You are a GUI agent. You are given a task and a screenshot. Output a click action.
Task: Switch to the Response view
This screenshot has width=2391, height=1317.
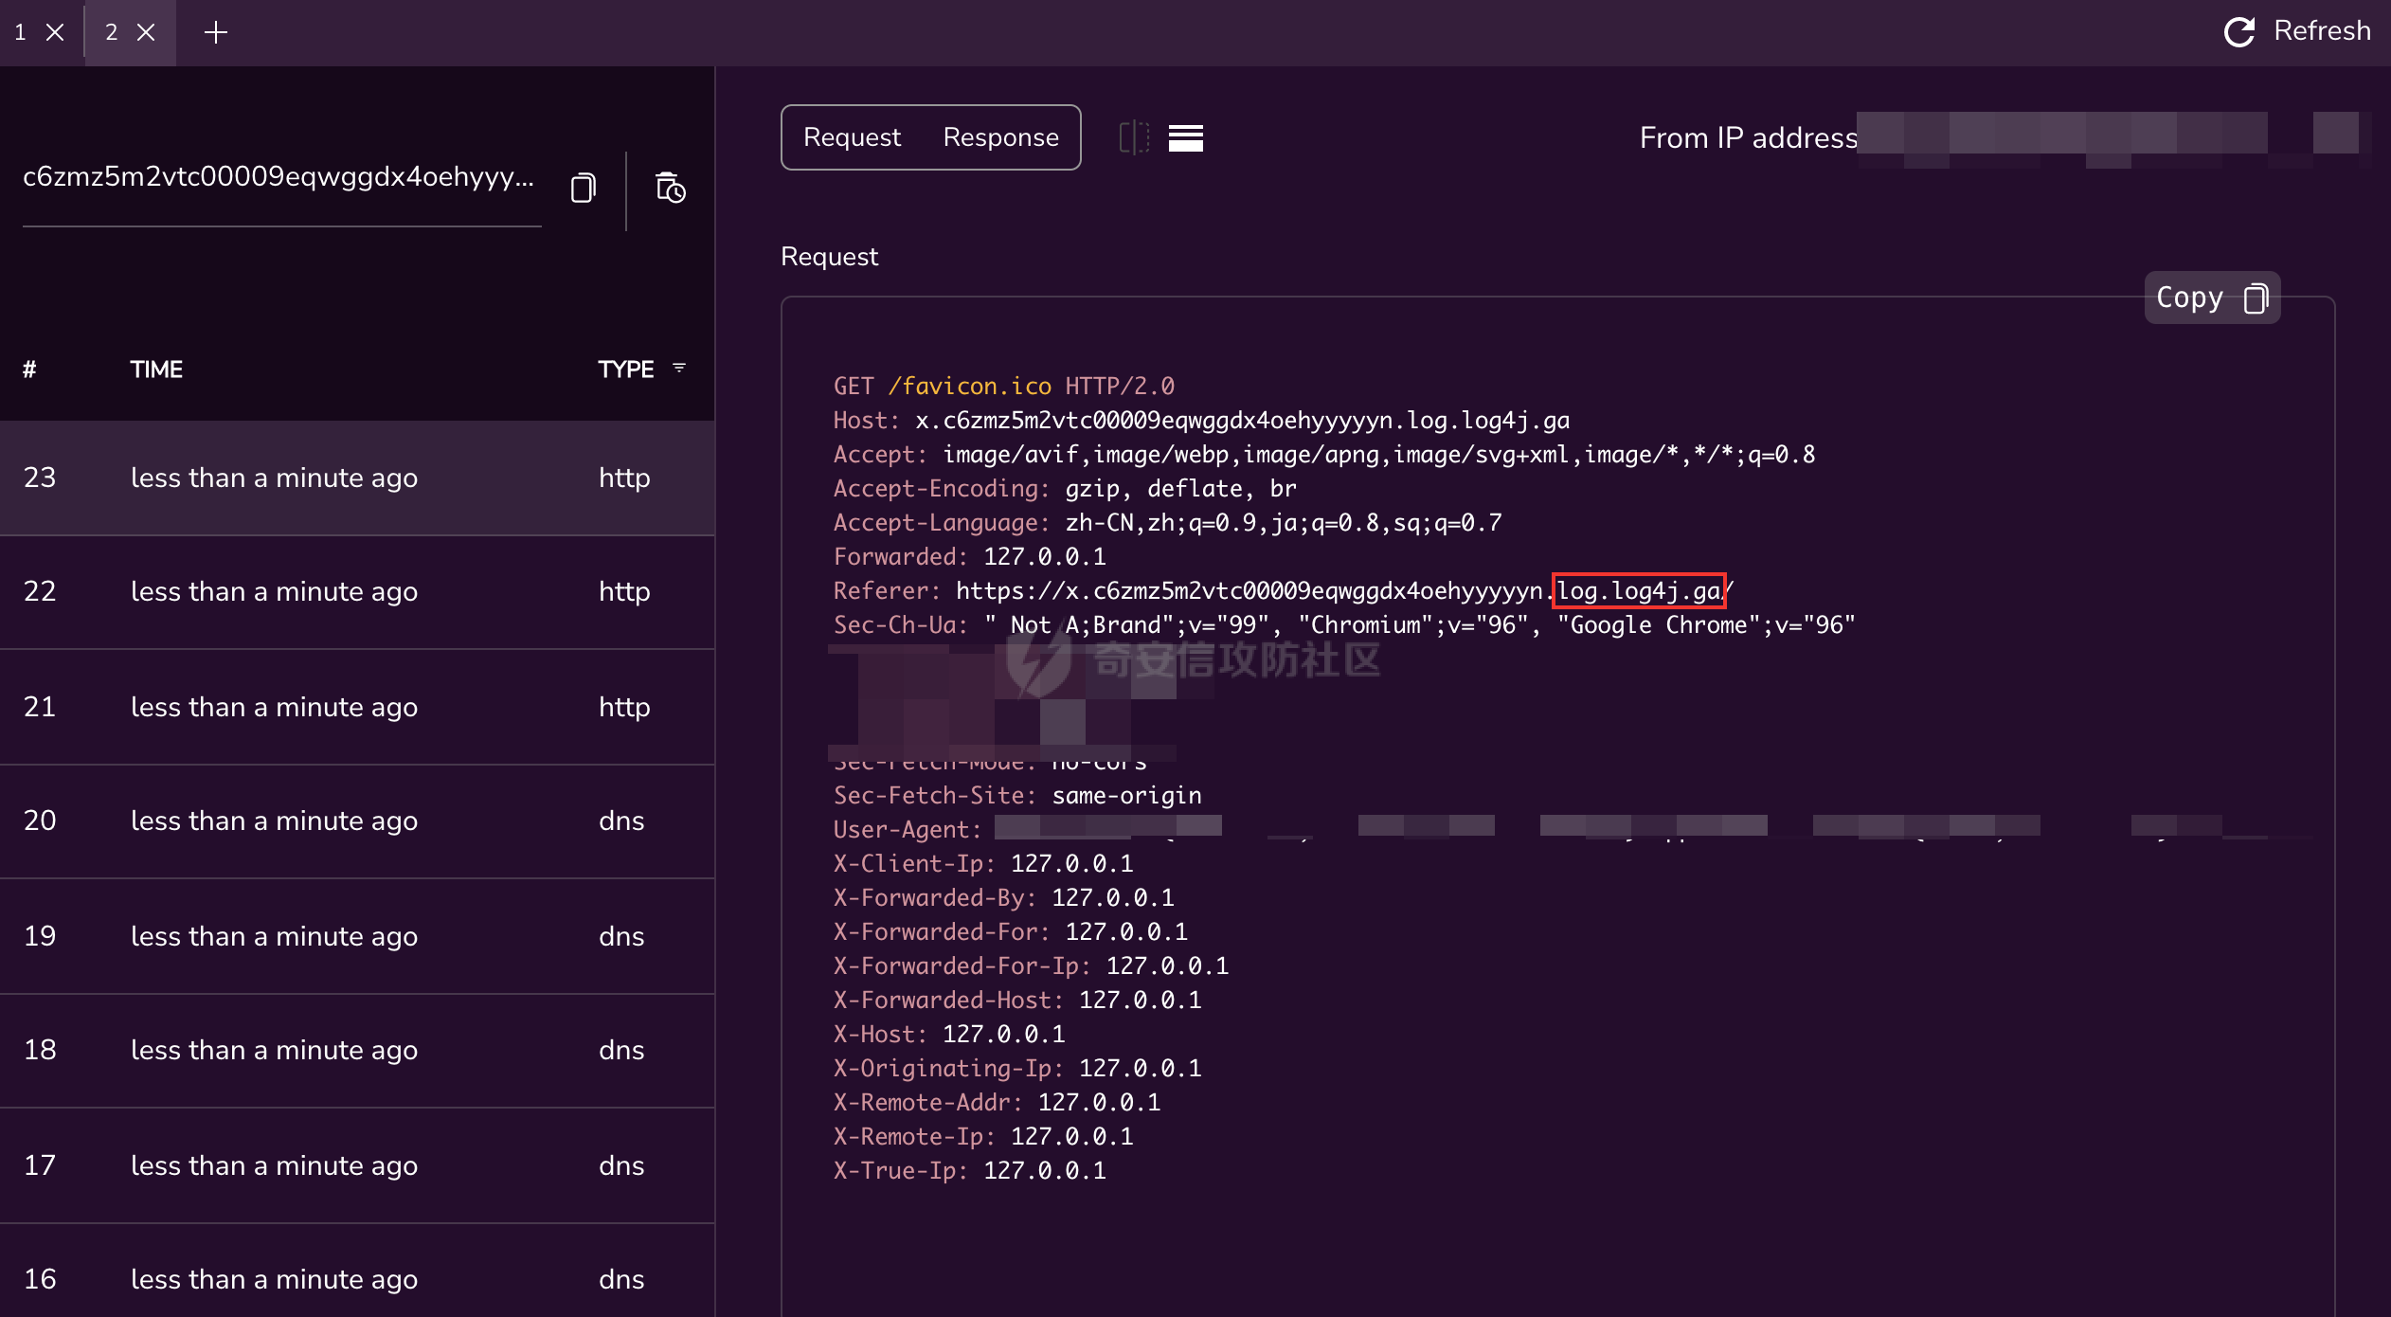click(1000, 137)
